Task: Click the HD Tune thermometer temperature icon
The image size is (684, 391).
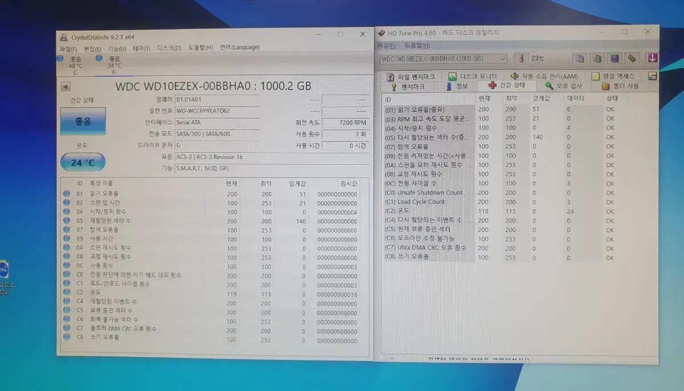Action: pos(521,59)
